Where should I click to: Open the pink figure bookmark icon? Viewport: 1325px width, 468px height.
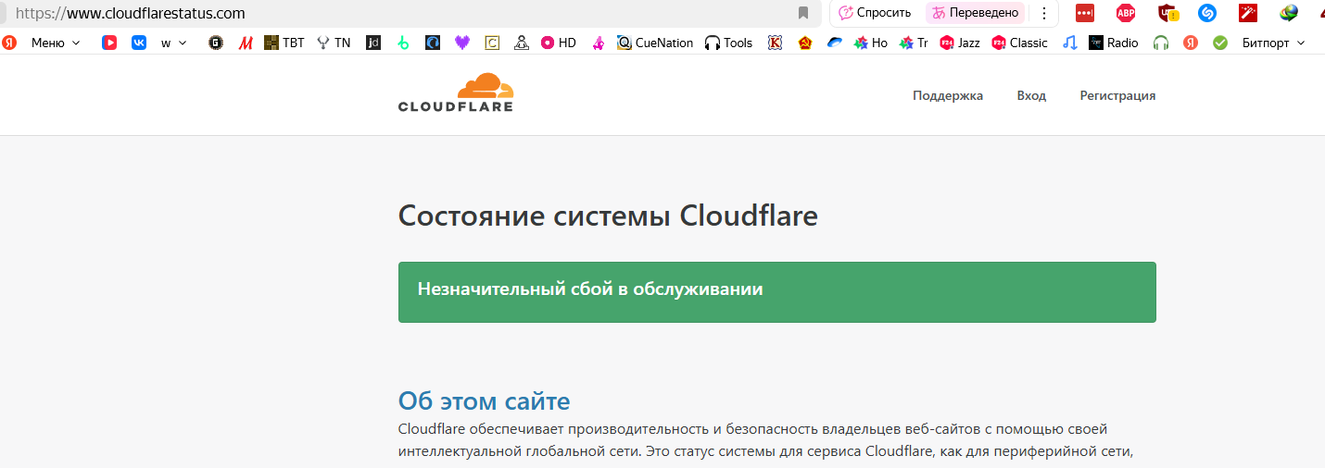click(x=599, y=43)
